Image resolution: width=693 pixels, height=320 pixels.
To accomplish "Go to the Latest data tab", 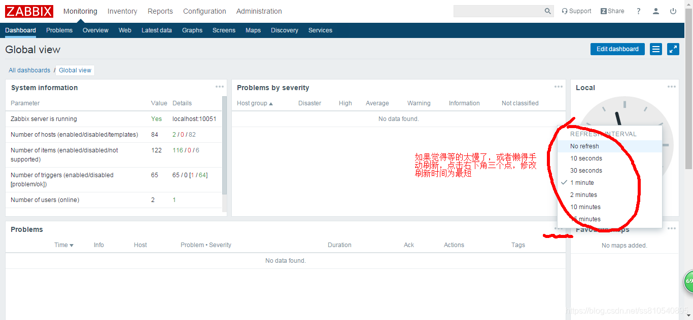I will coord(157,30).
